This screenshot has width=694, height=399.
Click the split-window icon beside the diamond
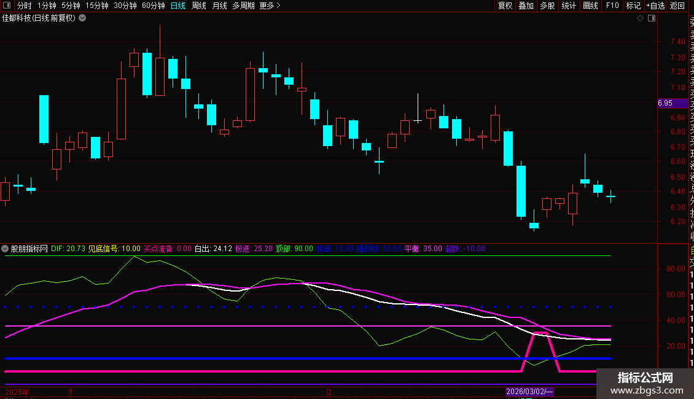[652, 18]
